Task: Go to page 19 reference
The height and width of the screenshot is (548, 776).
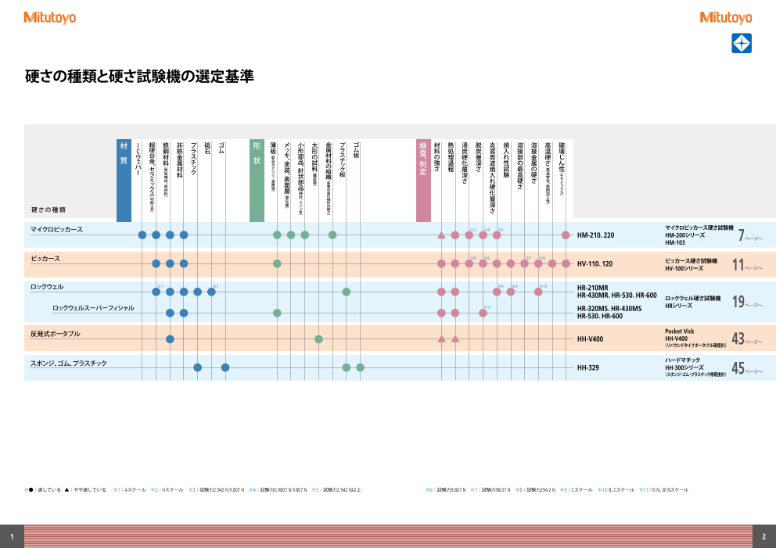Action: tap(747, 302)
